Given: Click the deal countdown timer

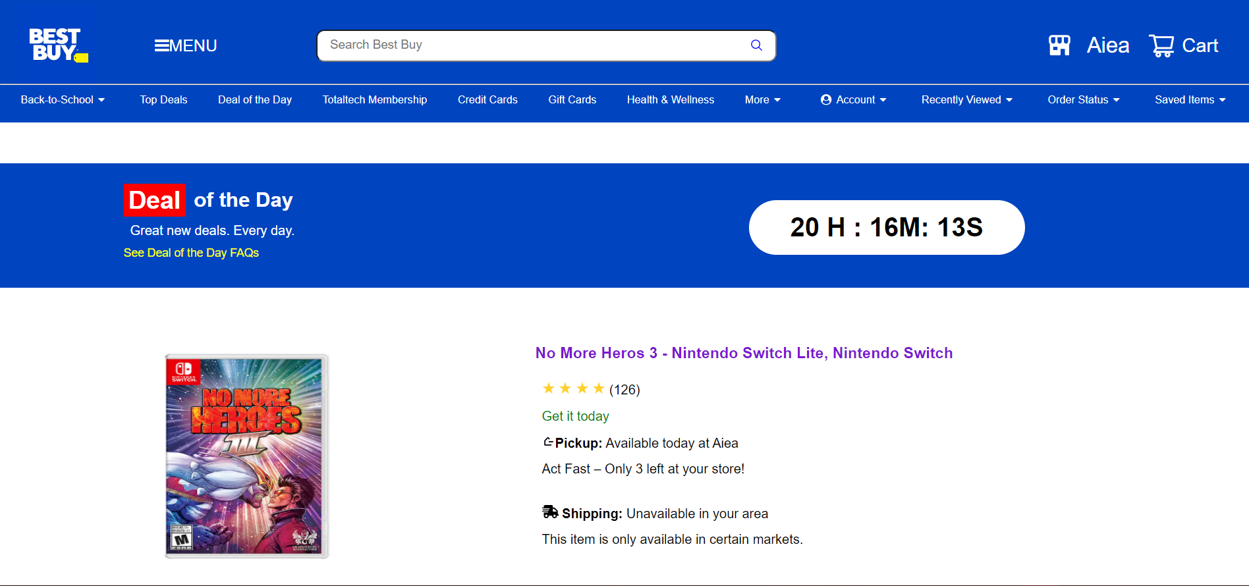Looking at the screenshot, I should pos(887,227).
